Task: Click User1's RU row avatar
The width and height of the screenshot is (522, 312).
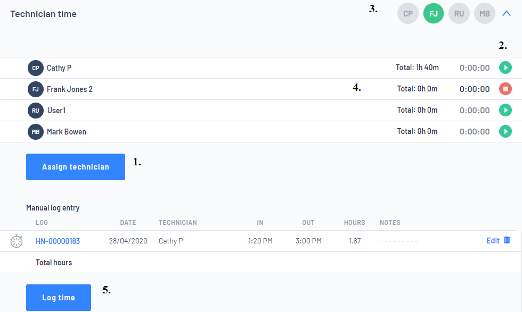Action: point(36,111)
